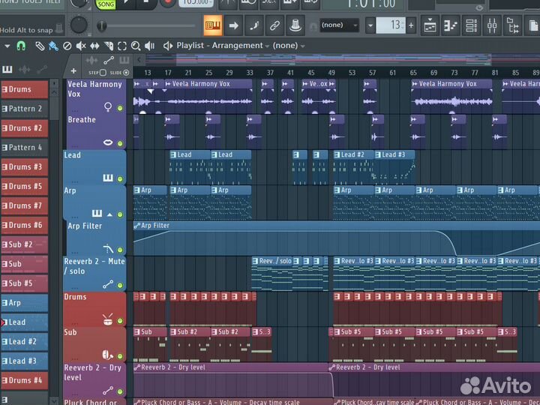
Task: Open the Piano roll window icon
Action: pyautogui.click(x=451, y=25)
